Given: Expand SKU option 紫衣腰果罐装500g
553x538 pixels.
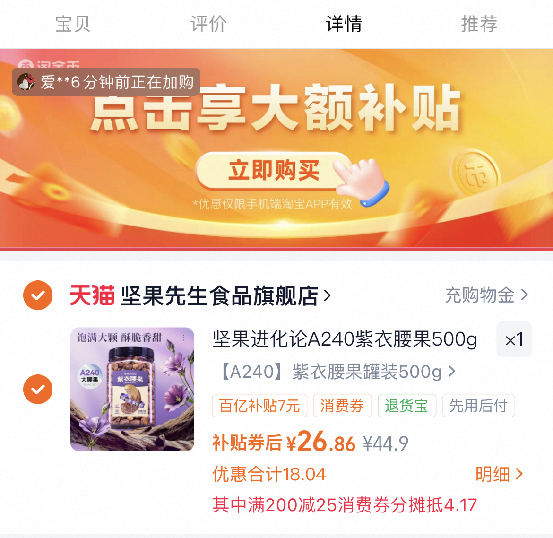Looking at the screenshot, I should 338,372.
